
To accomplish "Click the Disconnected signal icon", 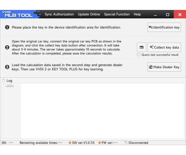I will pyautogui.click(x=126, y=143).
